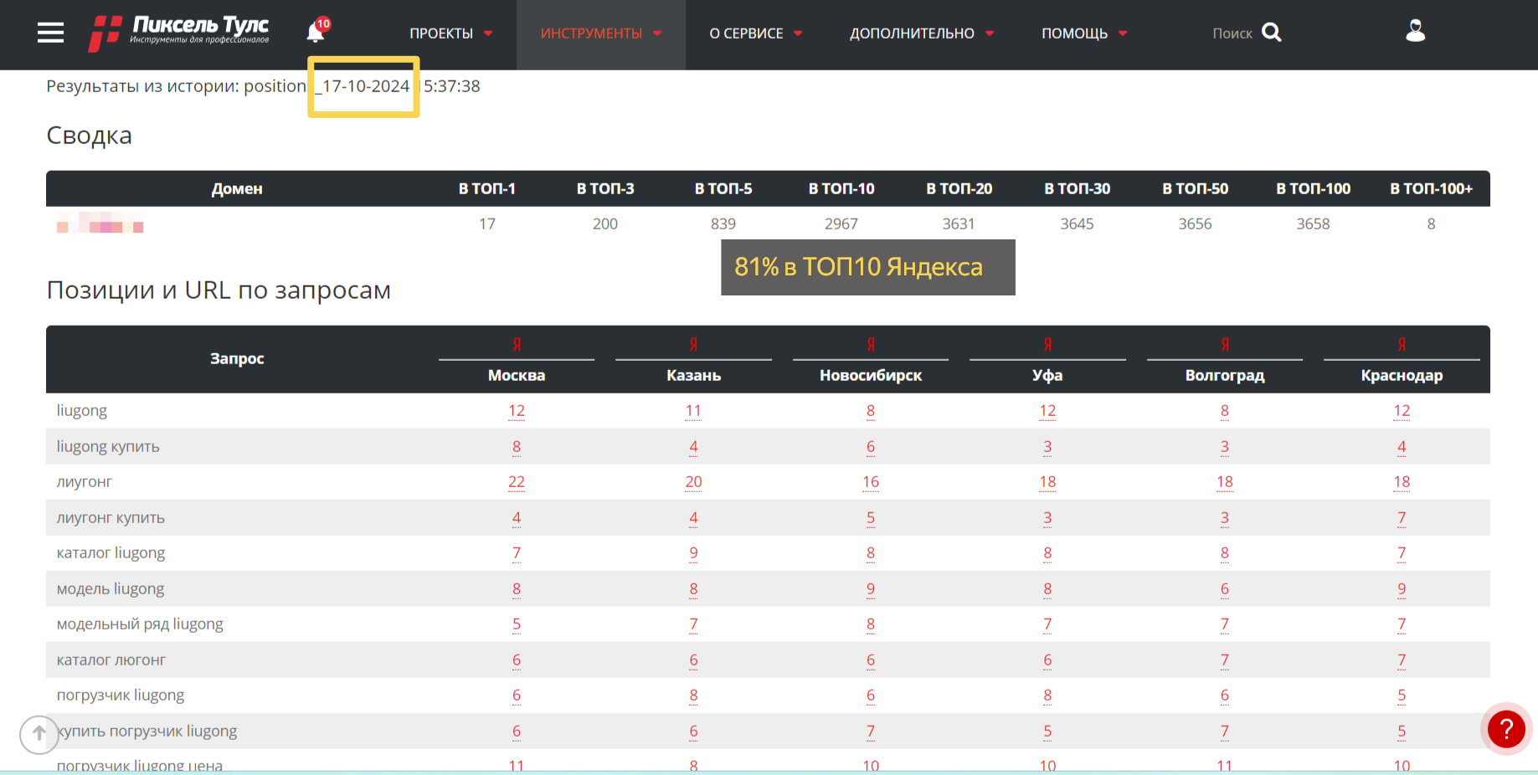Viewport: 1538px width, 775px height.
Task: Click the blurred domain name in Сводка
Action: [x=100, y=224]
